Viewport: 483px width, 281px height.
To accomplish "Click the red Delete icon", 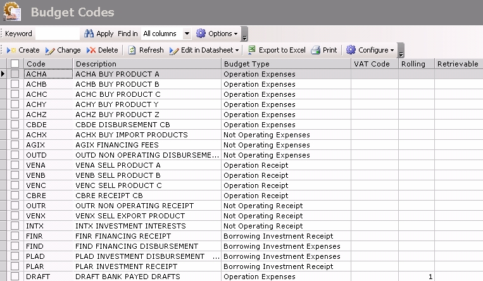I will (91, 50).
